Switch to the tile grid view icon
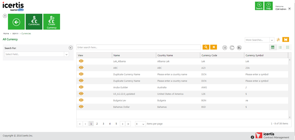 288,48
